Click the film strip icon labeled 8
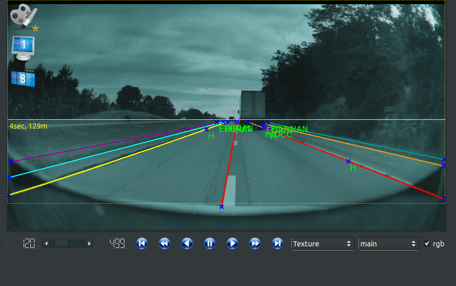This screenshot has height=286, width=456. (23, 79)
